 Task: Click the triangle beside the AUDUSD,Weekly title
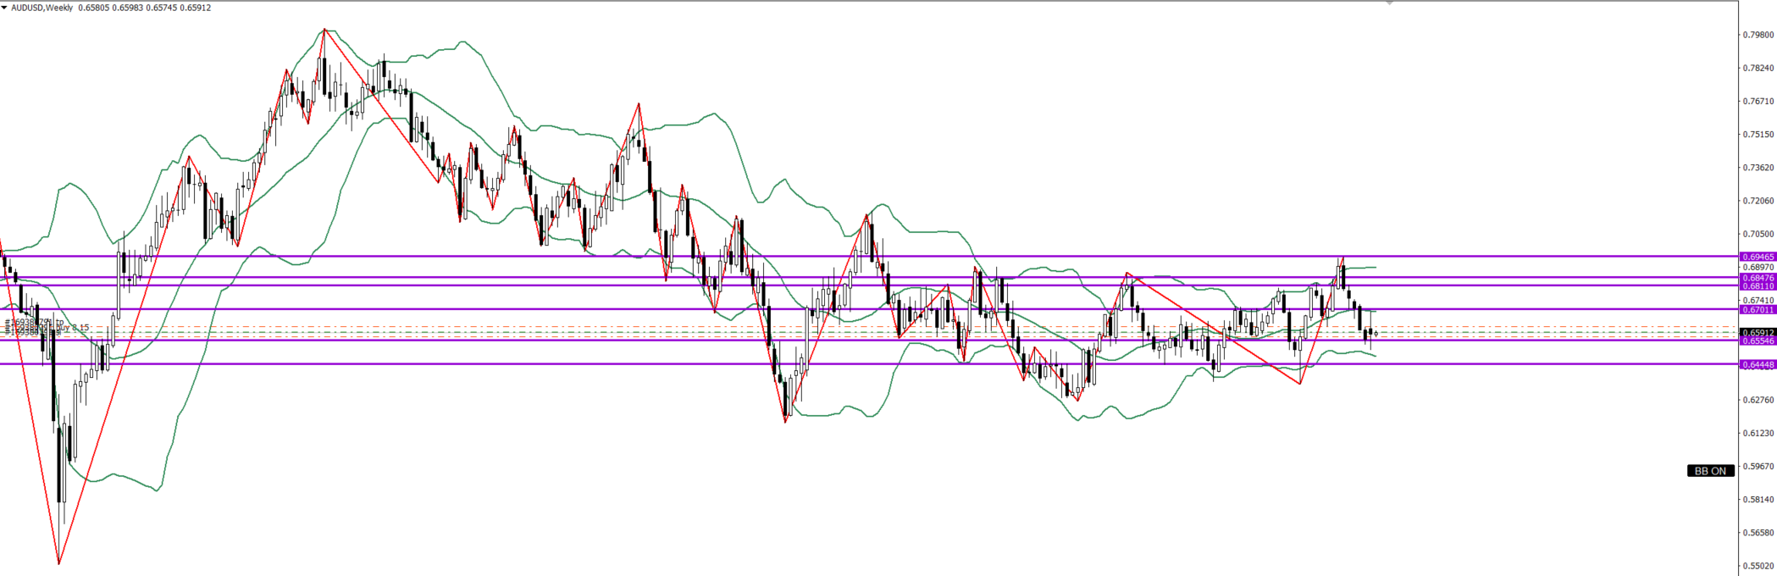pos(4,8)
